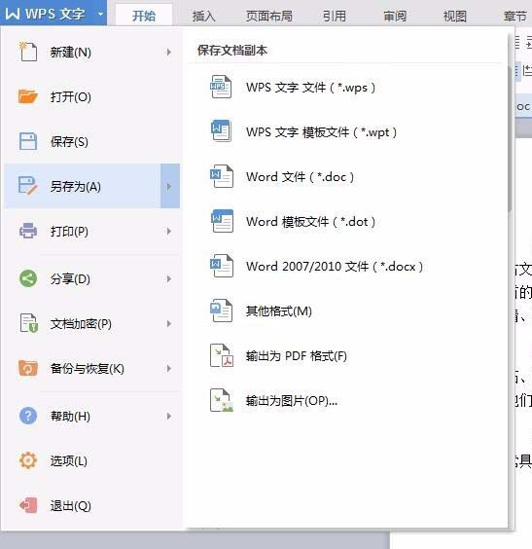Click the WPS template .wpt icon
The image size is (532, 549).
pos(221,131)
